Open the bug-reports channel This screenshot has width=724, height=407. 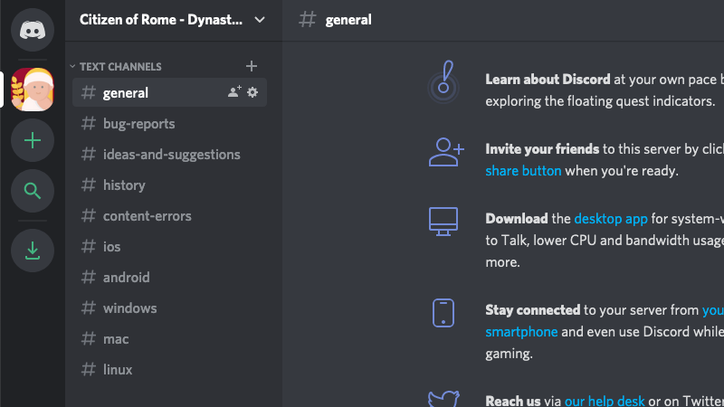coord(169,124)
